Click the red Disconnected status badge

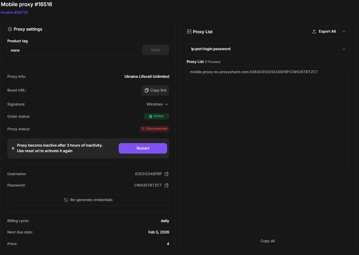tap(154, 129)
